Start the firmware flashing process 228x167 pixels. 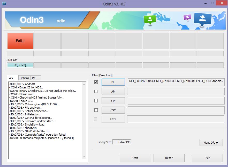tap(135, 158)
